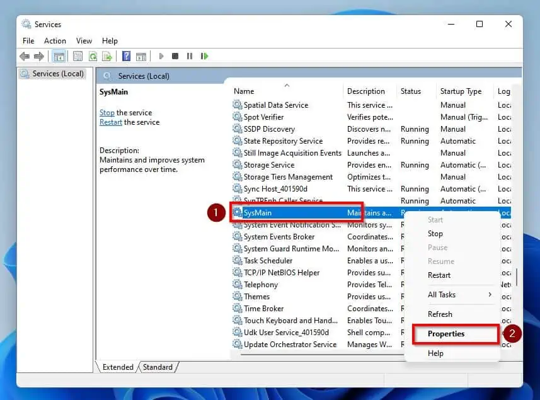Image resolution: width=540 pixels, height=400 pixels.
Task: Click gear icon beside Storage Service
Action: pyautogui.click(x=237, y=164)
